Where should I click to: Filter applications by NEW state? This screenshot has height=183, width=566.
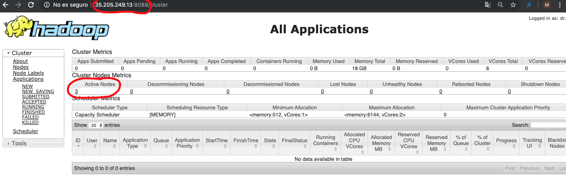27,86
